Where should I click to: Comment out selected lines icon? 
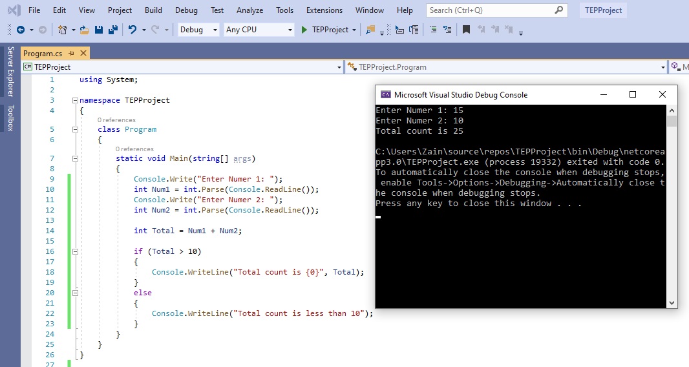[x=432, y=30]
